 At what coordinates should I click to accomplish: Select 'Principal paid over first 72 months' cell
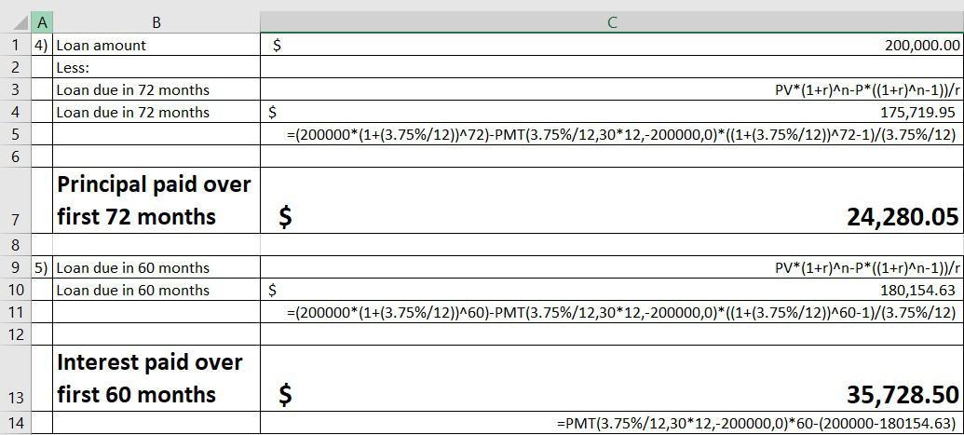(155, 200)
